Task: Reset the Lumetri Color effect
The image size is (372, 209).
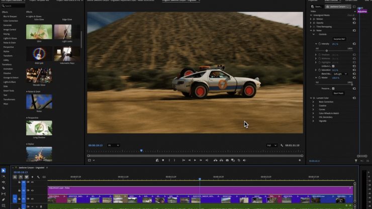Action: [x=354, y=98]
